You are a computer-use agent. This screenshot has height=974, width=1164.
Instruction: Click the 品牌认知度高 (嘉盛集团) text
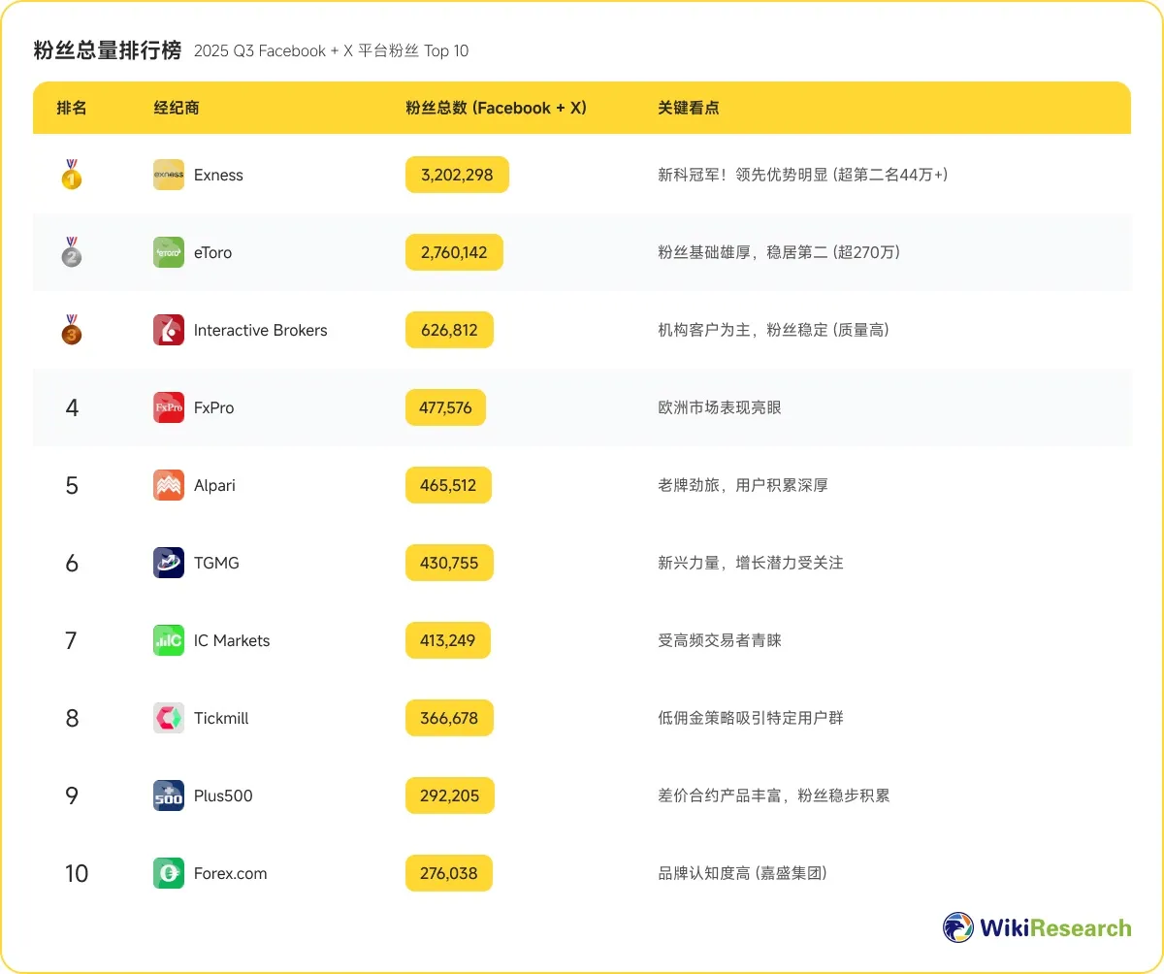pos(742,873)
